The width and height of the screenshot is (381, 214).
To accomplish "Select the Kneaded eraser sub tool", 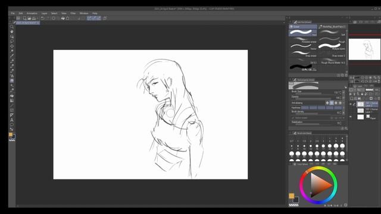I will pyautogui.click(x=303, y=40).
